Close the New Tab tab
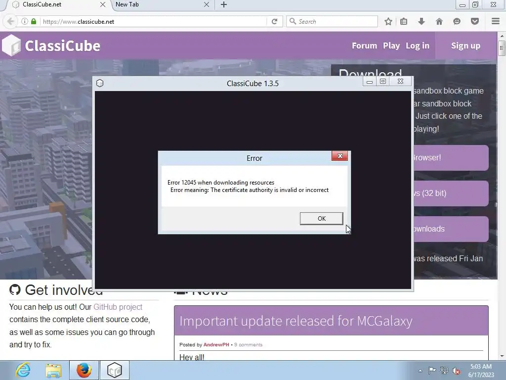The image size is (506, 380). click(x=207, y=4)
